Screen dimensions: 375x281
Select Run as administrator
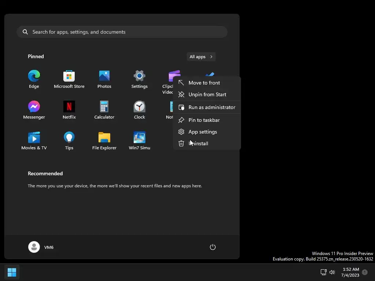click(x=207, y=107)
